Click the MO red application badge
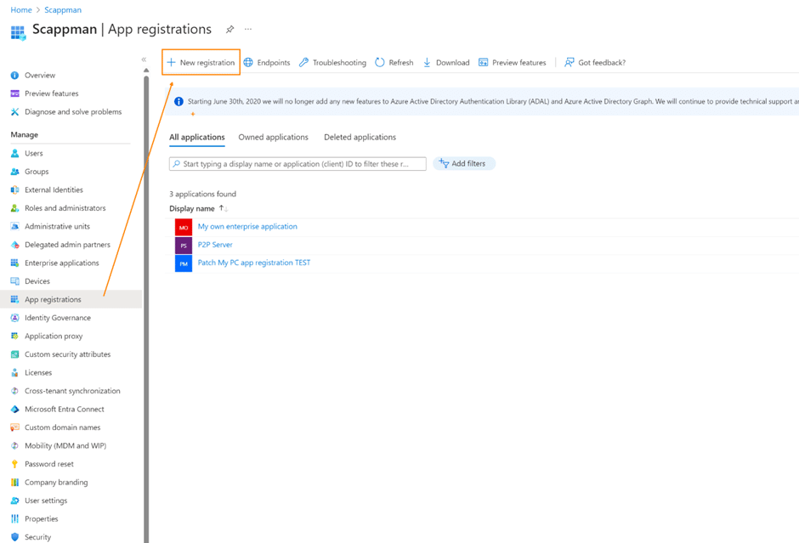Image resolution: width=799 pixels, height=543 pixels. pyautogui.click(x=184, y=227)
